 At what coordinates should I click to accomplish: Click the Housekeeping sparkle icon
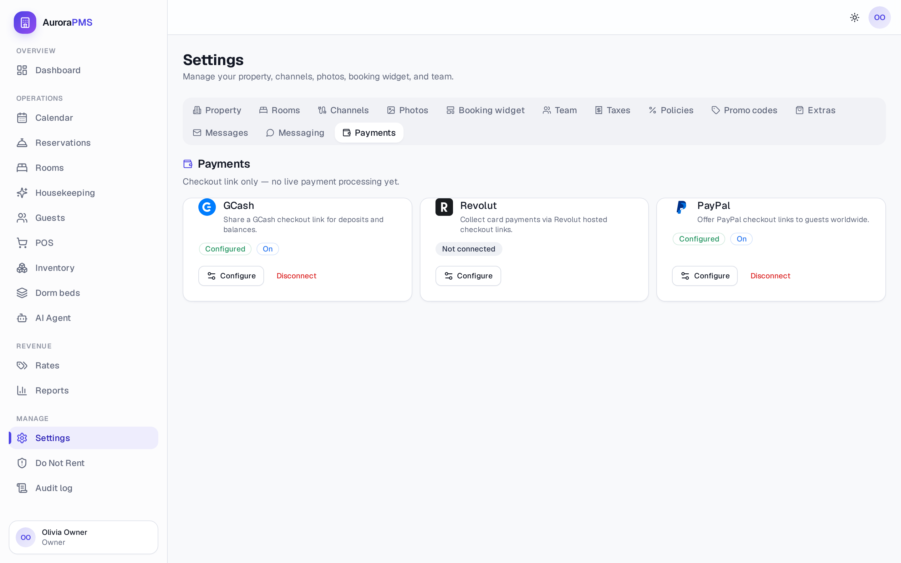(x=22, y=192)
